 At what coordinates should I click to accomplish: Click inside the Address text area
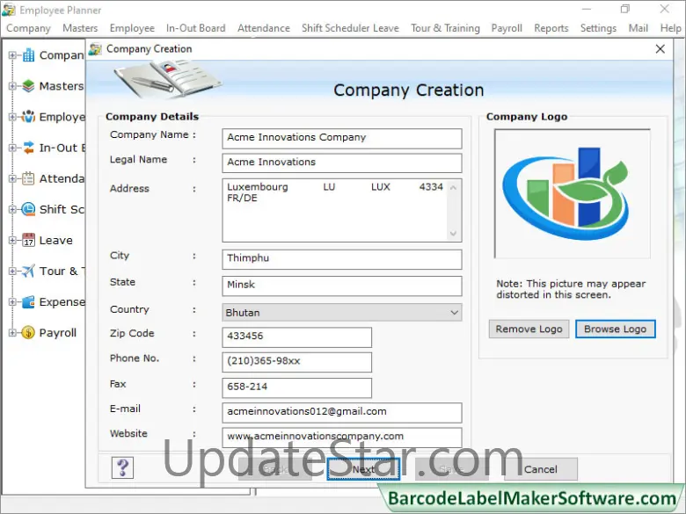click(335, 210)
